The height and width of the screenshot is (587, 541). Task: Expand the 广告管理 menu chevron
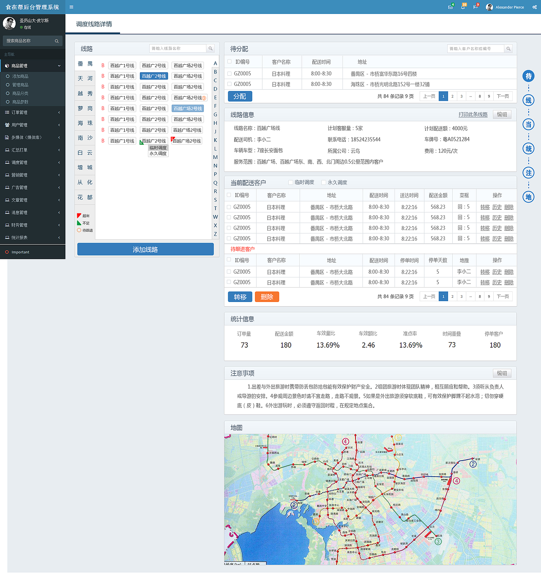59,187
